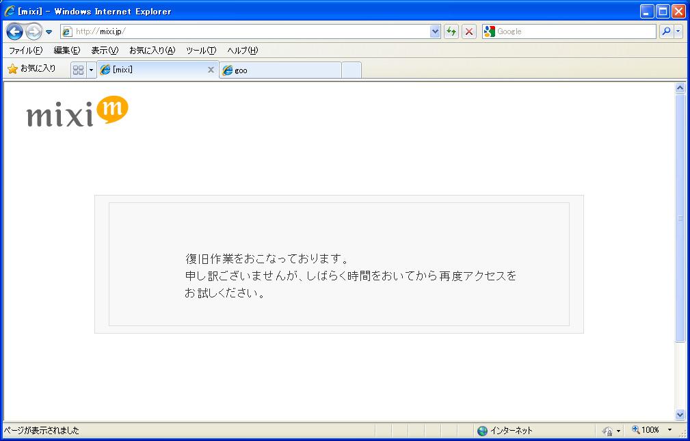
Task: Click the mixi logo on the page
Action: 77,113
